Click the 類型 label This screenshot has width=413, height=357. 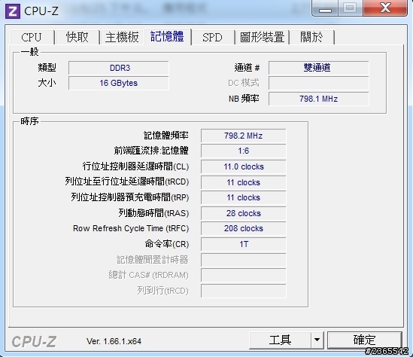(47, 68)
